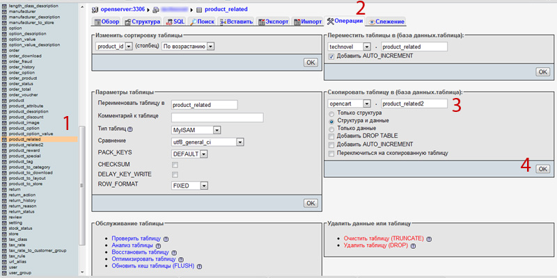Open the utf8_general_ci collation dropdown
Viewport: 557px width, 278px height.
tap(207, 142)
